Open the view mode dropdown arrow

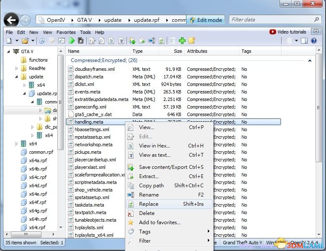point(297,41)
